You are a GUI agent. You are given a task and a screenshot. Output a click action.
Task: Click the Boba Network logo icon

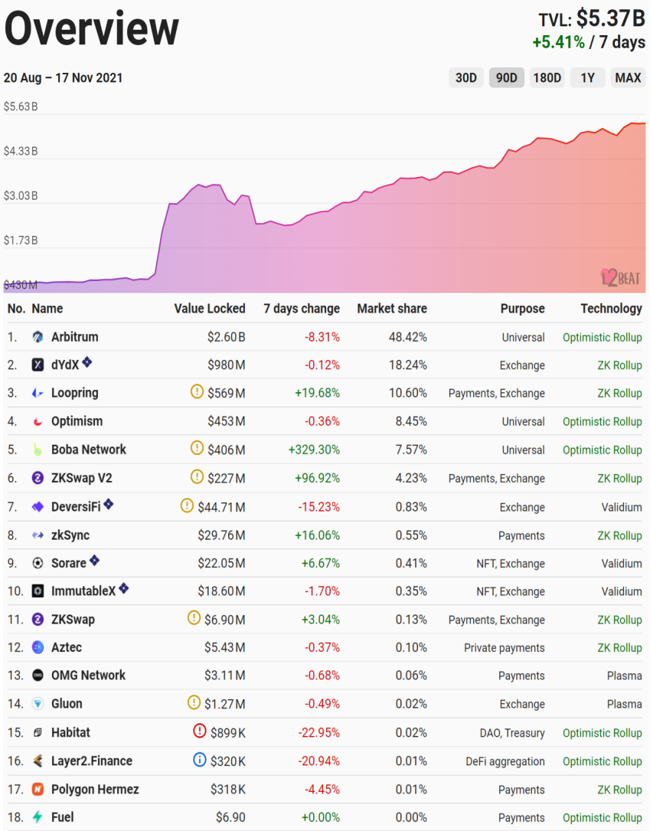point(38,450)
